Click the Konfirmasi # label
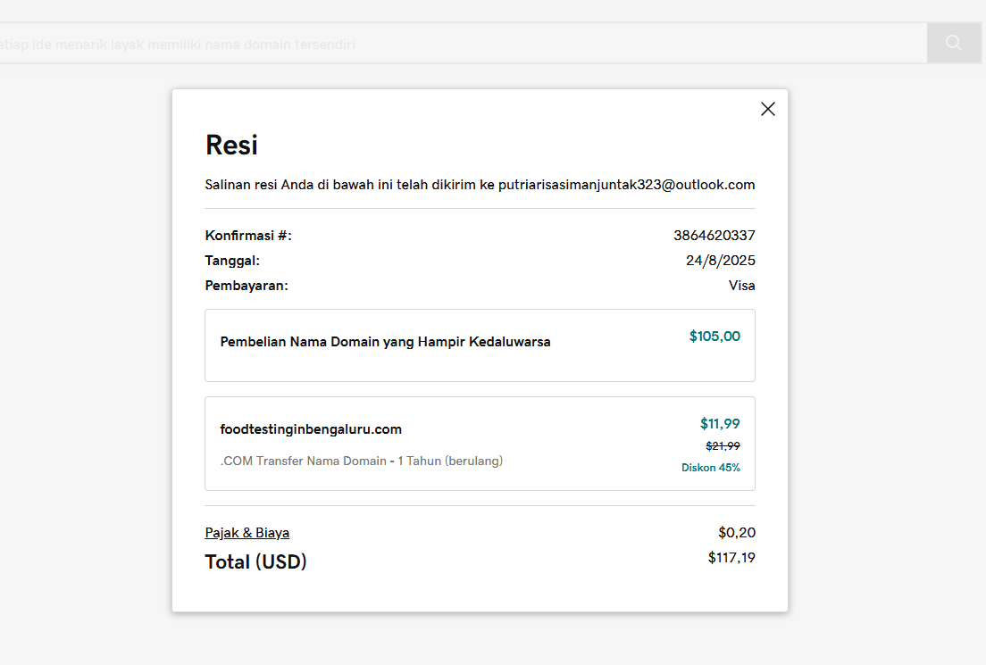The height and width of the screenshot is (665, 986). pos(248,236)
